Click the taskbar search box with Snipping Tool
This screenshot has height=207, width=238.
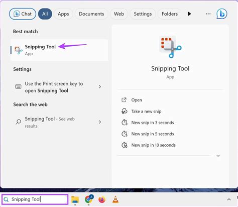(x=35, y=199)
